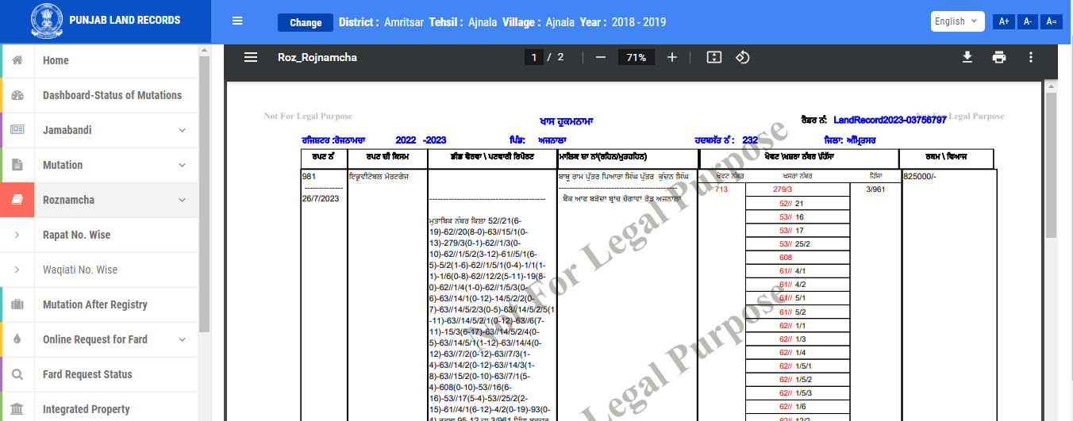Print the Roz_Rojnamcha document
The image size is (1073, 421).
point(999,57)
